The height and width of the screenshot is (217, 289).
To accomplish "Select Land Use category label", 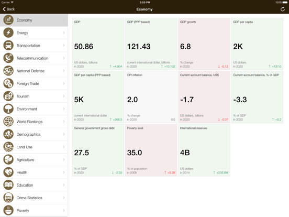I will (24, 147).
